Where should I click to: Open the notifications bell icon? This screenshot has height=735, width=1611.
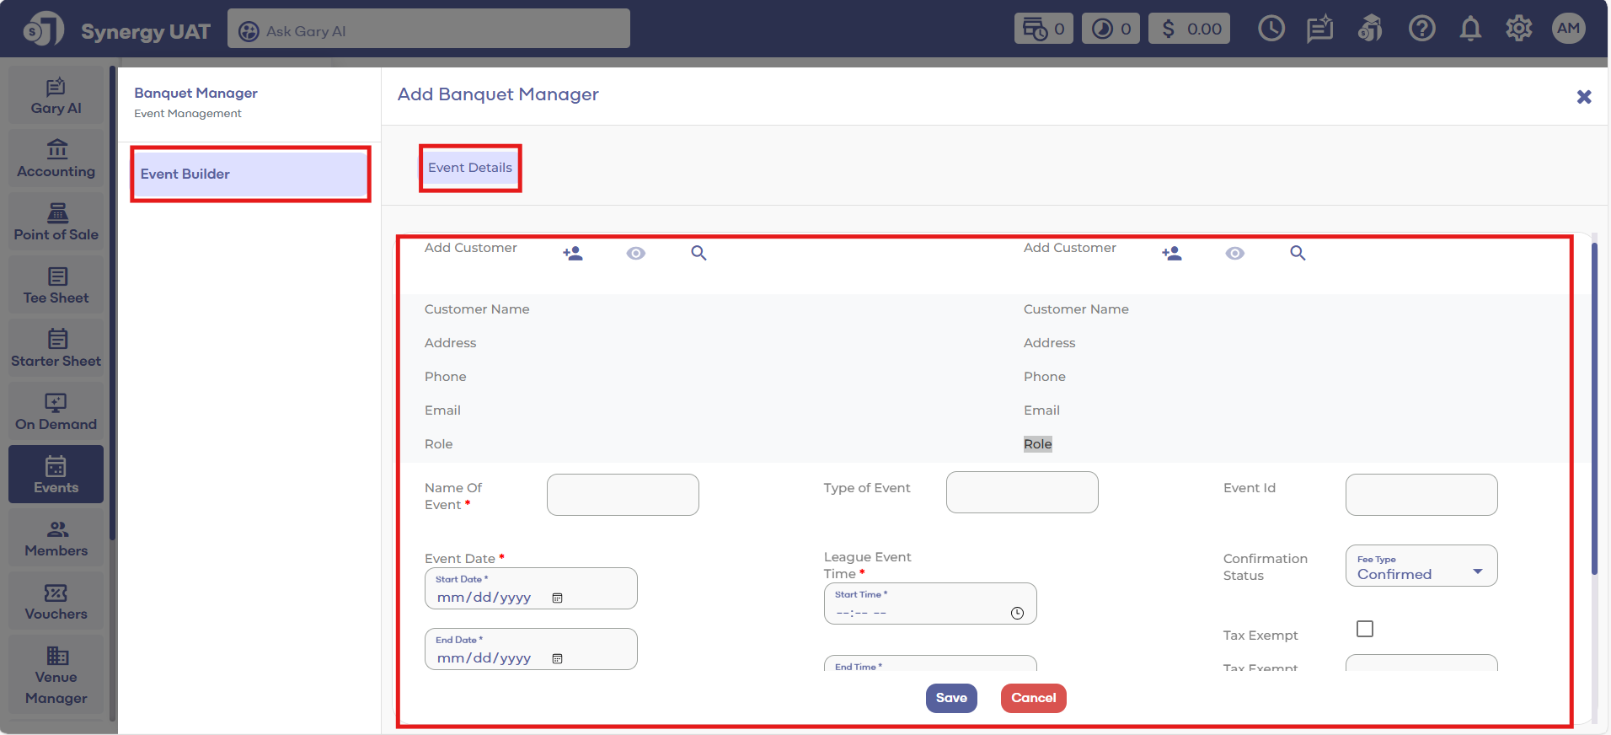(1470, 30)
